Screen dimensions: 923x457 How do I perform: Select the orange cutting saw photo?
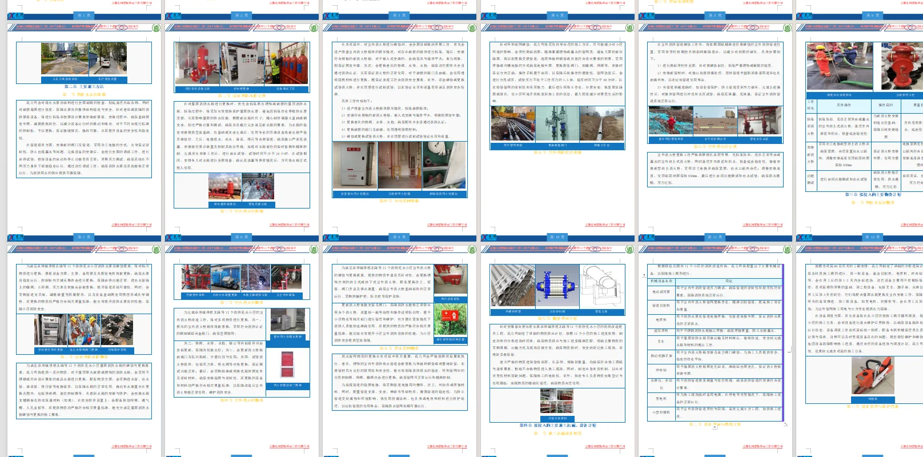pyautogui.click(x=873, y=376)
